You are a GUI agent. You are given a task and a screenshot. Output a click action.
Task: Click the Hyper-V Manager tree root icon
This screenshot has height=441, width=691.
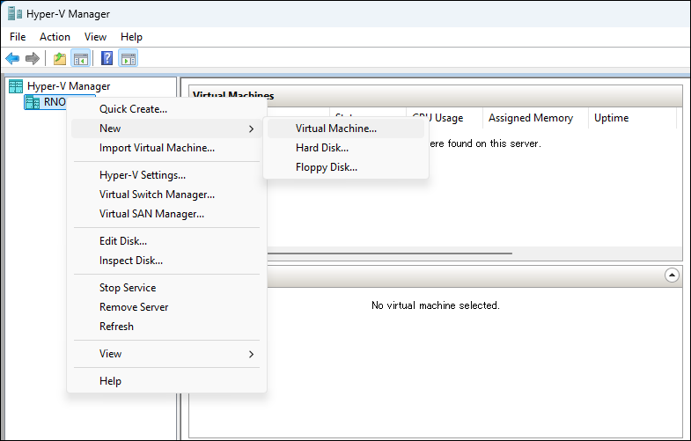pyautogui.click(x=16, y=86)
